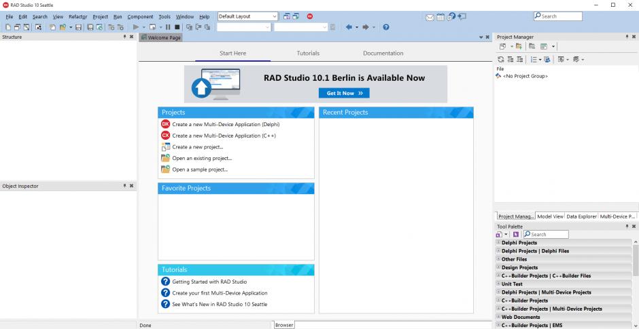
Task: Click the IDE Search field in the top-right
Action: (x=558, y=16)
